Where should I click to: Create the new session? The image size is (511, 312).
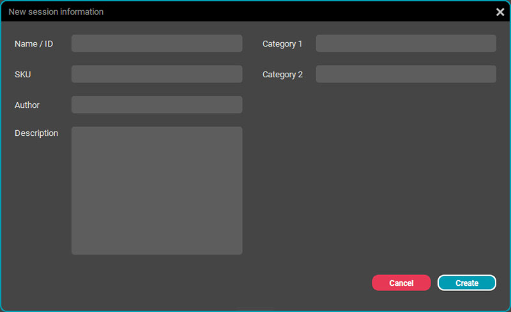(x=467, y=283)
